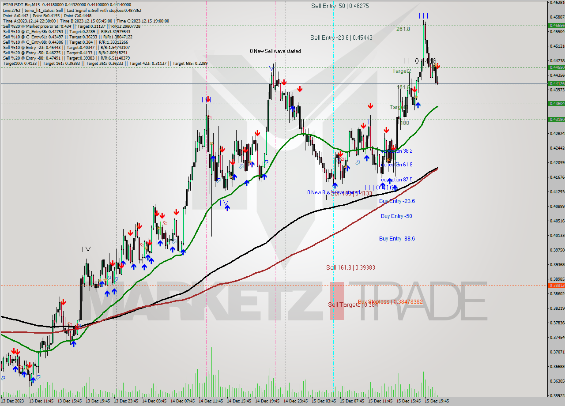Click the 'correction 61.8' label
Screen dimensions: 565x406
397,165
